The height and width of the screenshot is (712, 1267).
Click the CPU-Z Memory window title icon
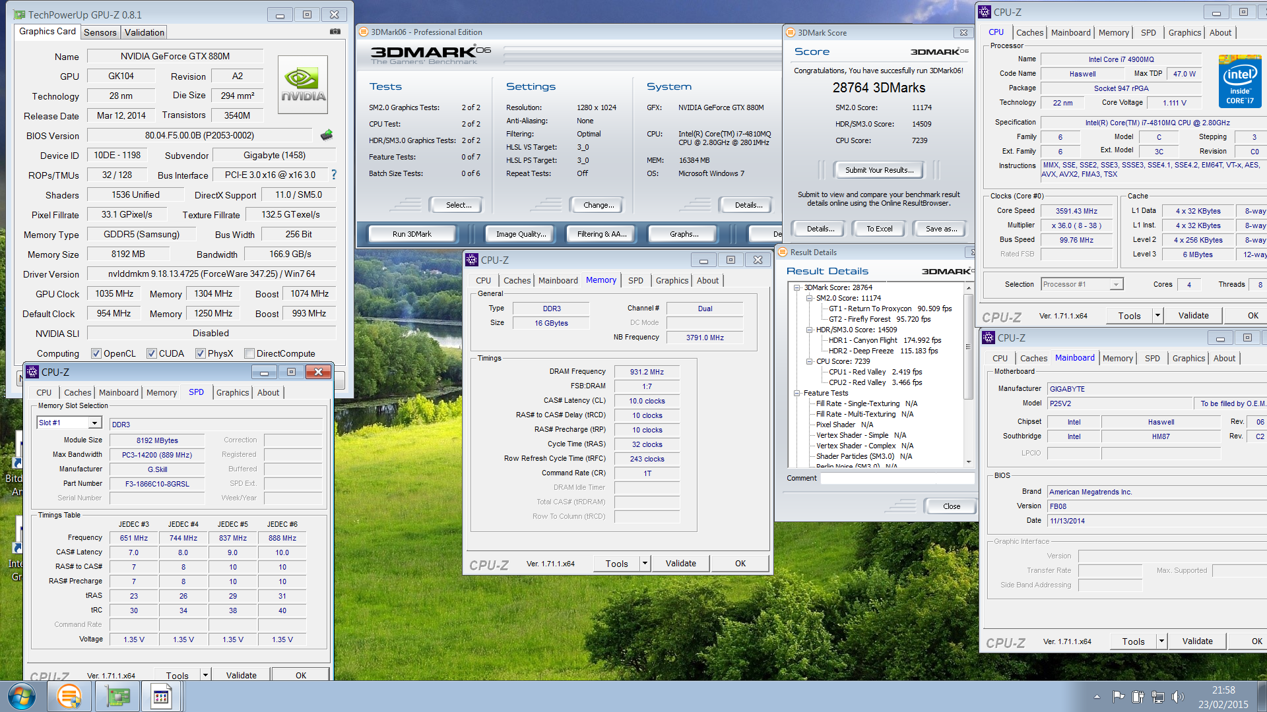[x=472, y=260]
